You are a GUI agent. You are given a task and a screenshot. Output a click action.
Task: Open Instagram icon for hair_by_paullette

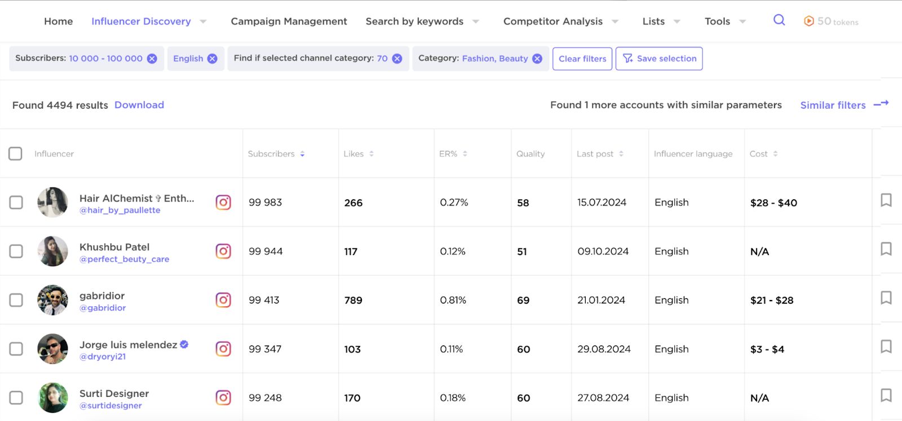pos(223,202)
